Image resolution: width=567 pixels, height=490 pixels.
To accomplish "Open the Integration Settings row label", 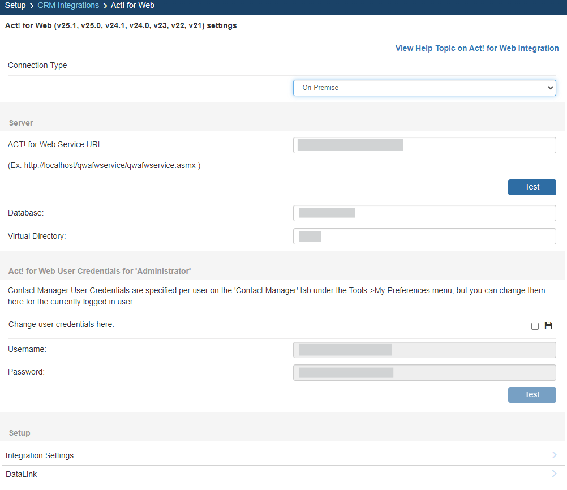I will [40, 455].
